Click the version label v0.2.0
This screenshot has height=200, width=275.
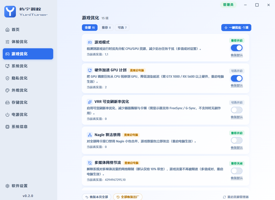pos(28,196)
